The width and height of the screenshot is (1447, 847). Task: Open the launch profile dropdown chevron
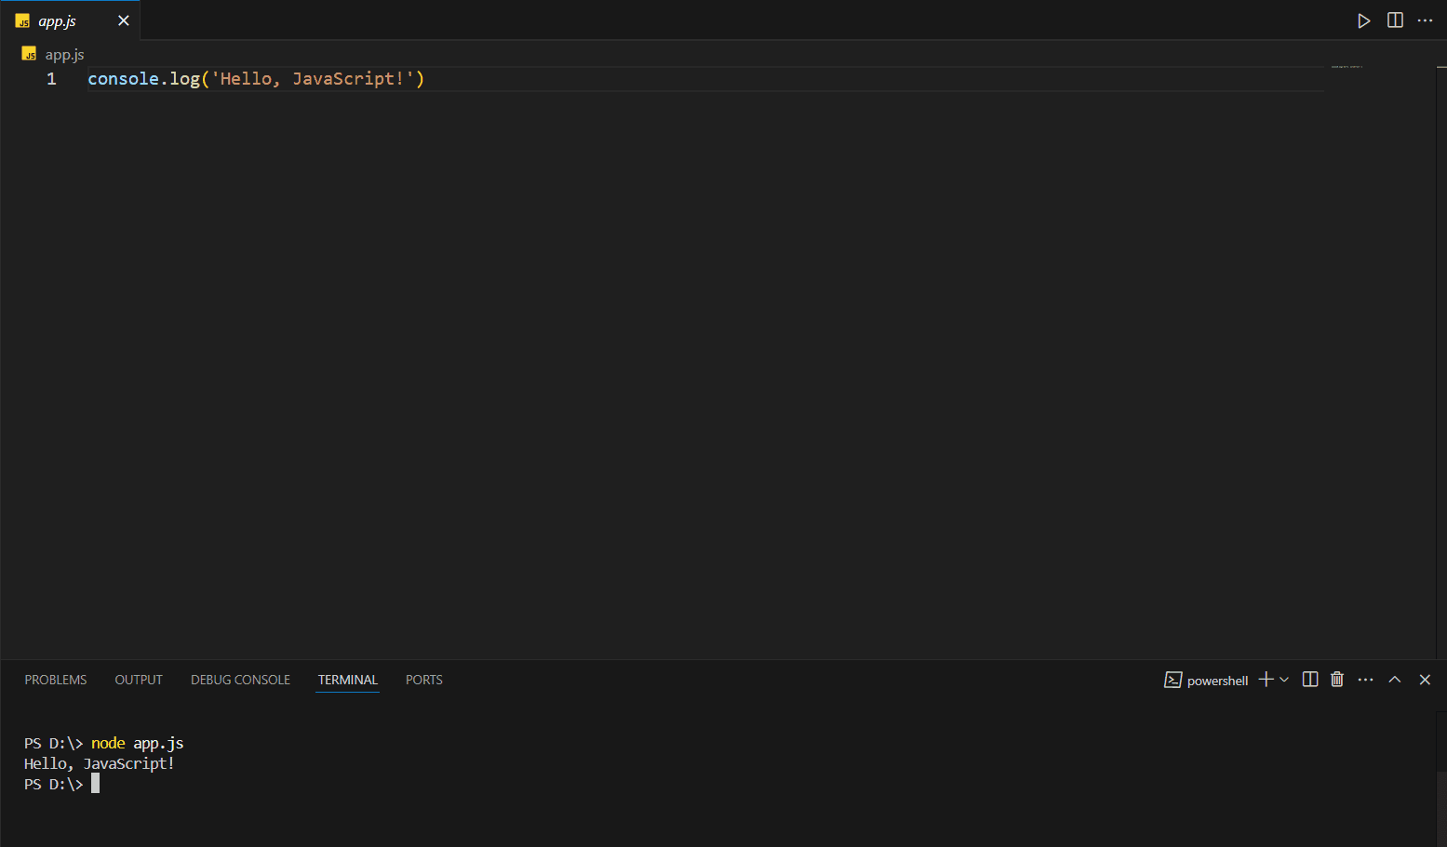pyautogui.click(x=1284, y=680)
